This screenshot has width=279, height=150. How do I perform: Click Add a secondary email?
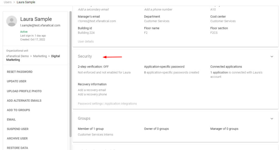(x=93, y=9)
